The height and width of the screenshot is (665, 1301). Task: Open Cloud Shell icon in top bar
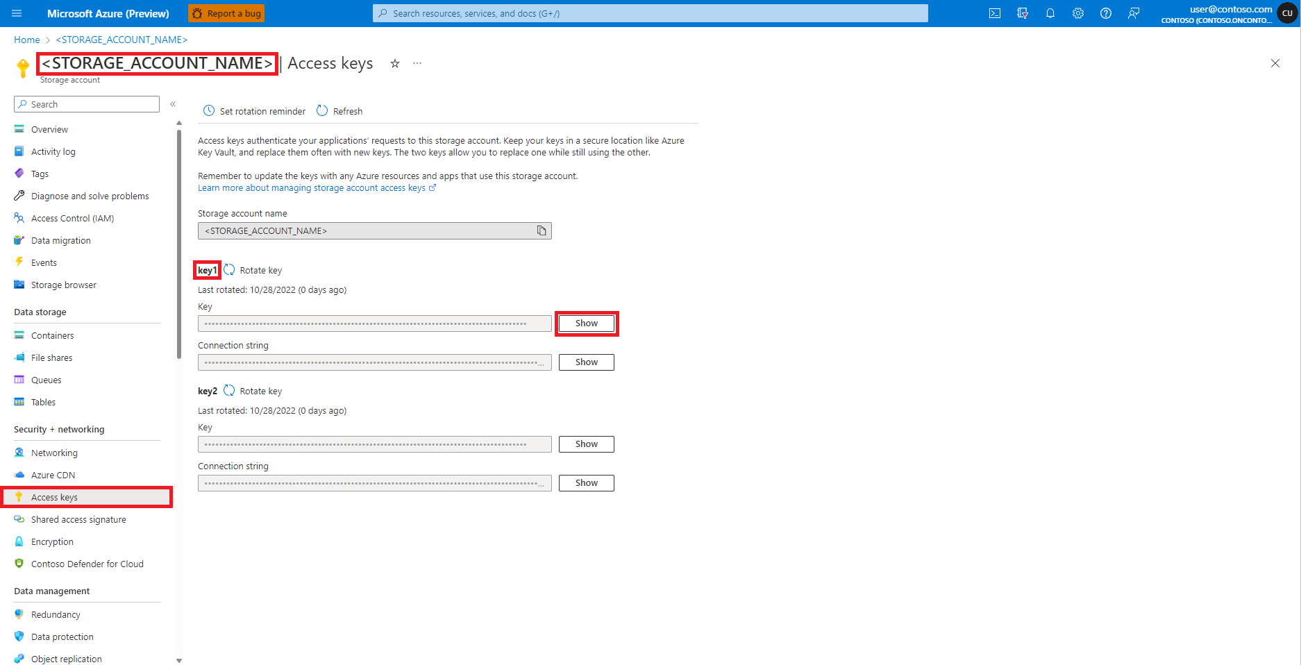coord(994,13)
